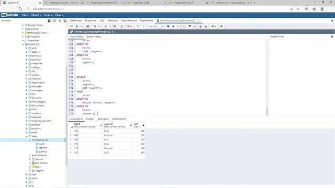
Task: Expand the Constraints node under sales
Action: pos(30,156)
